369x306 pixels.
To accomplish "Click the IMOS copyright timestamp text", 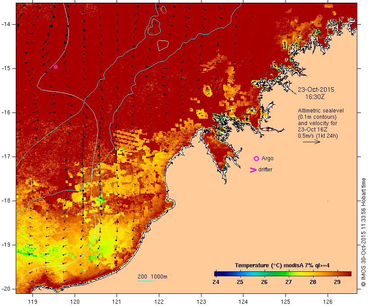I will coord(363,232).
